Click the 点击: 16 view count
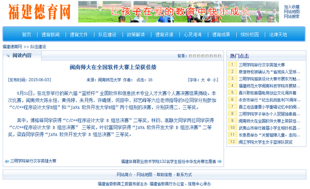310x189 pixels. point(144,80)
